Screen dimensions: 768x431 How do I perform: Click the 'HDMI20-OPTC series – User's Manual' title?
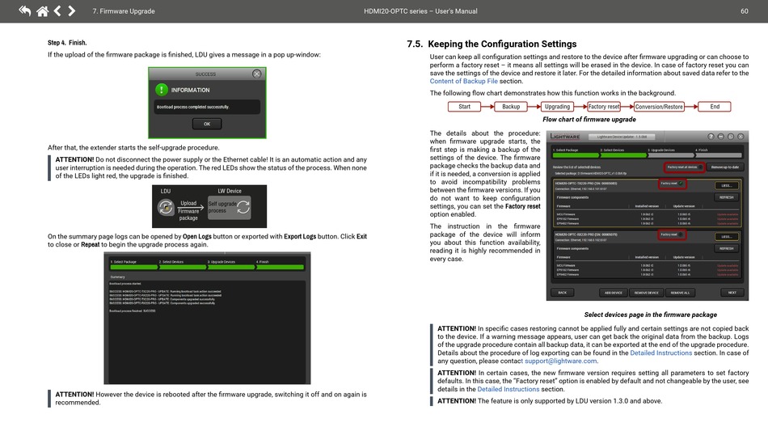point(420,11)
